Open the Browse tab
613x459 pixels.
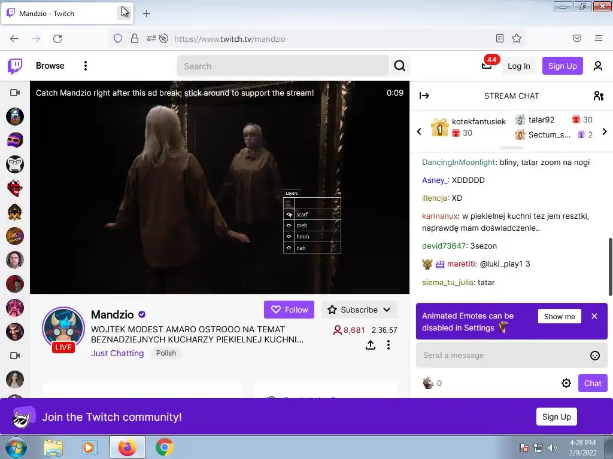(50, 66)
